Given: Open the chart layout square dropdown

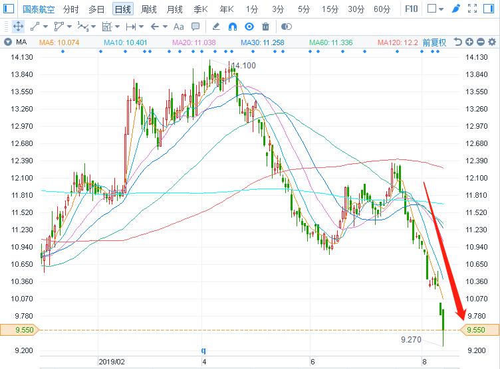Looking at the screenshot, I should pos(436,9).
